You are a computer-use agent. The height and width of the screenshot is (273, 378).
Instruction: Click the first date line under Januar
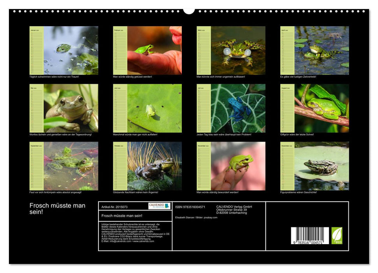click(37, 33)
